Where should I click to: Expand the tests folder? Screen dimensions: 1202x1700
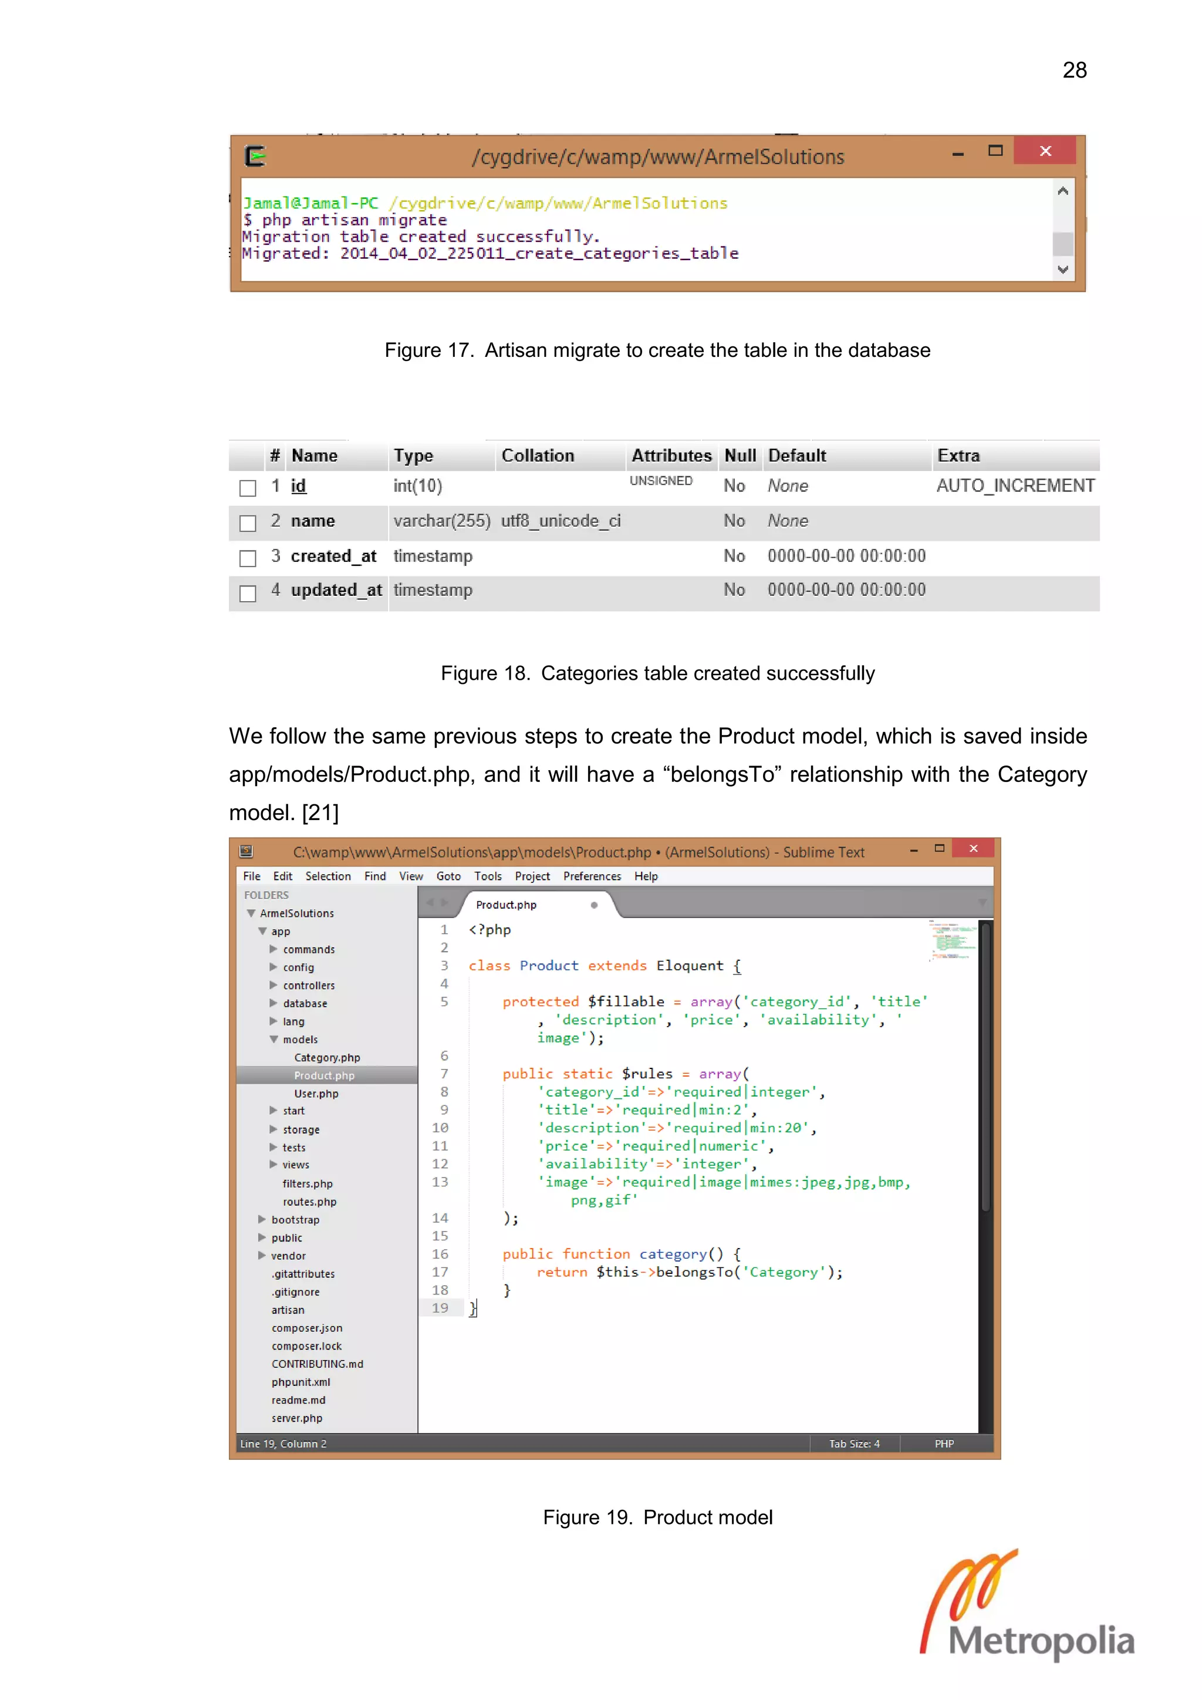(x=273, y=1147)
